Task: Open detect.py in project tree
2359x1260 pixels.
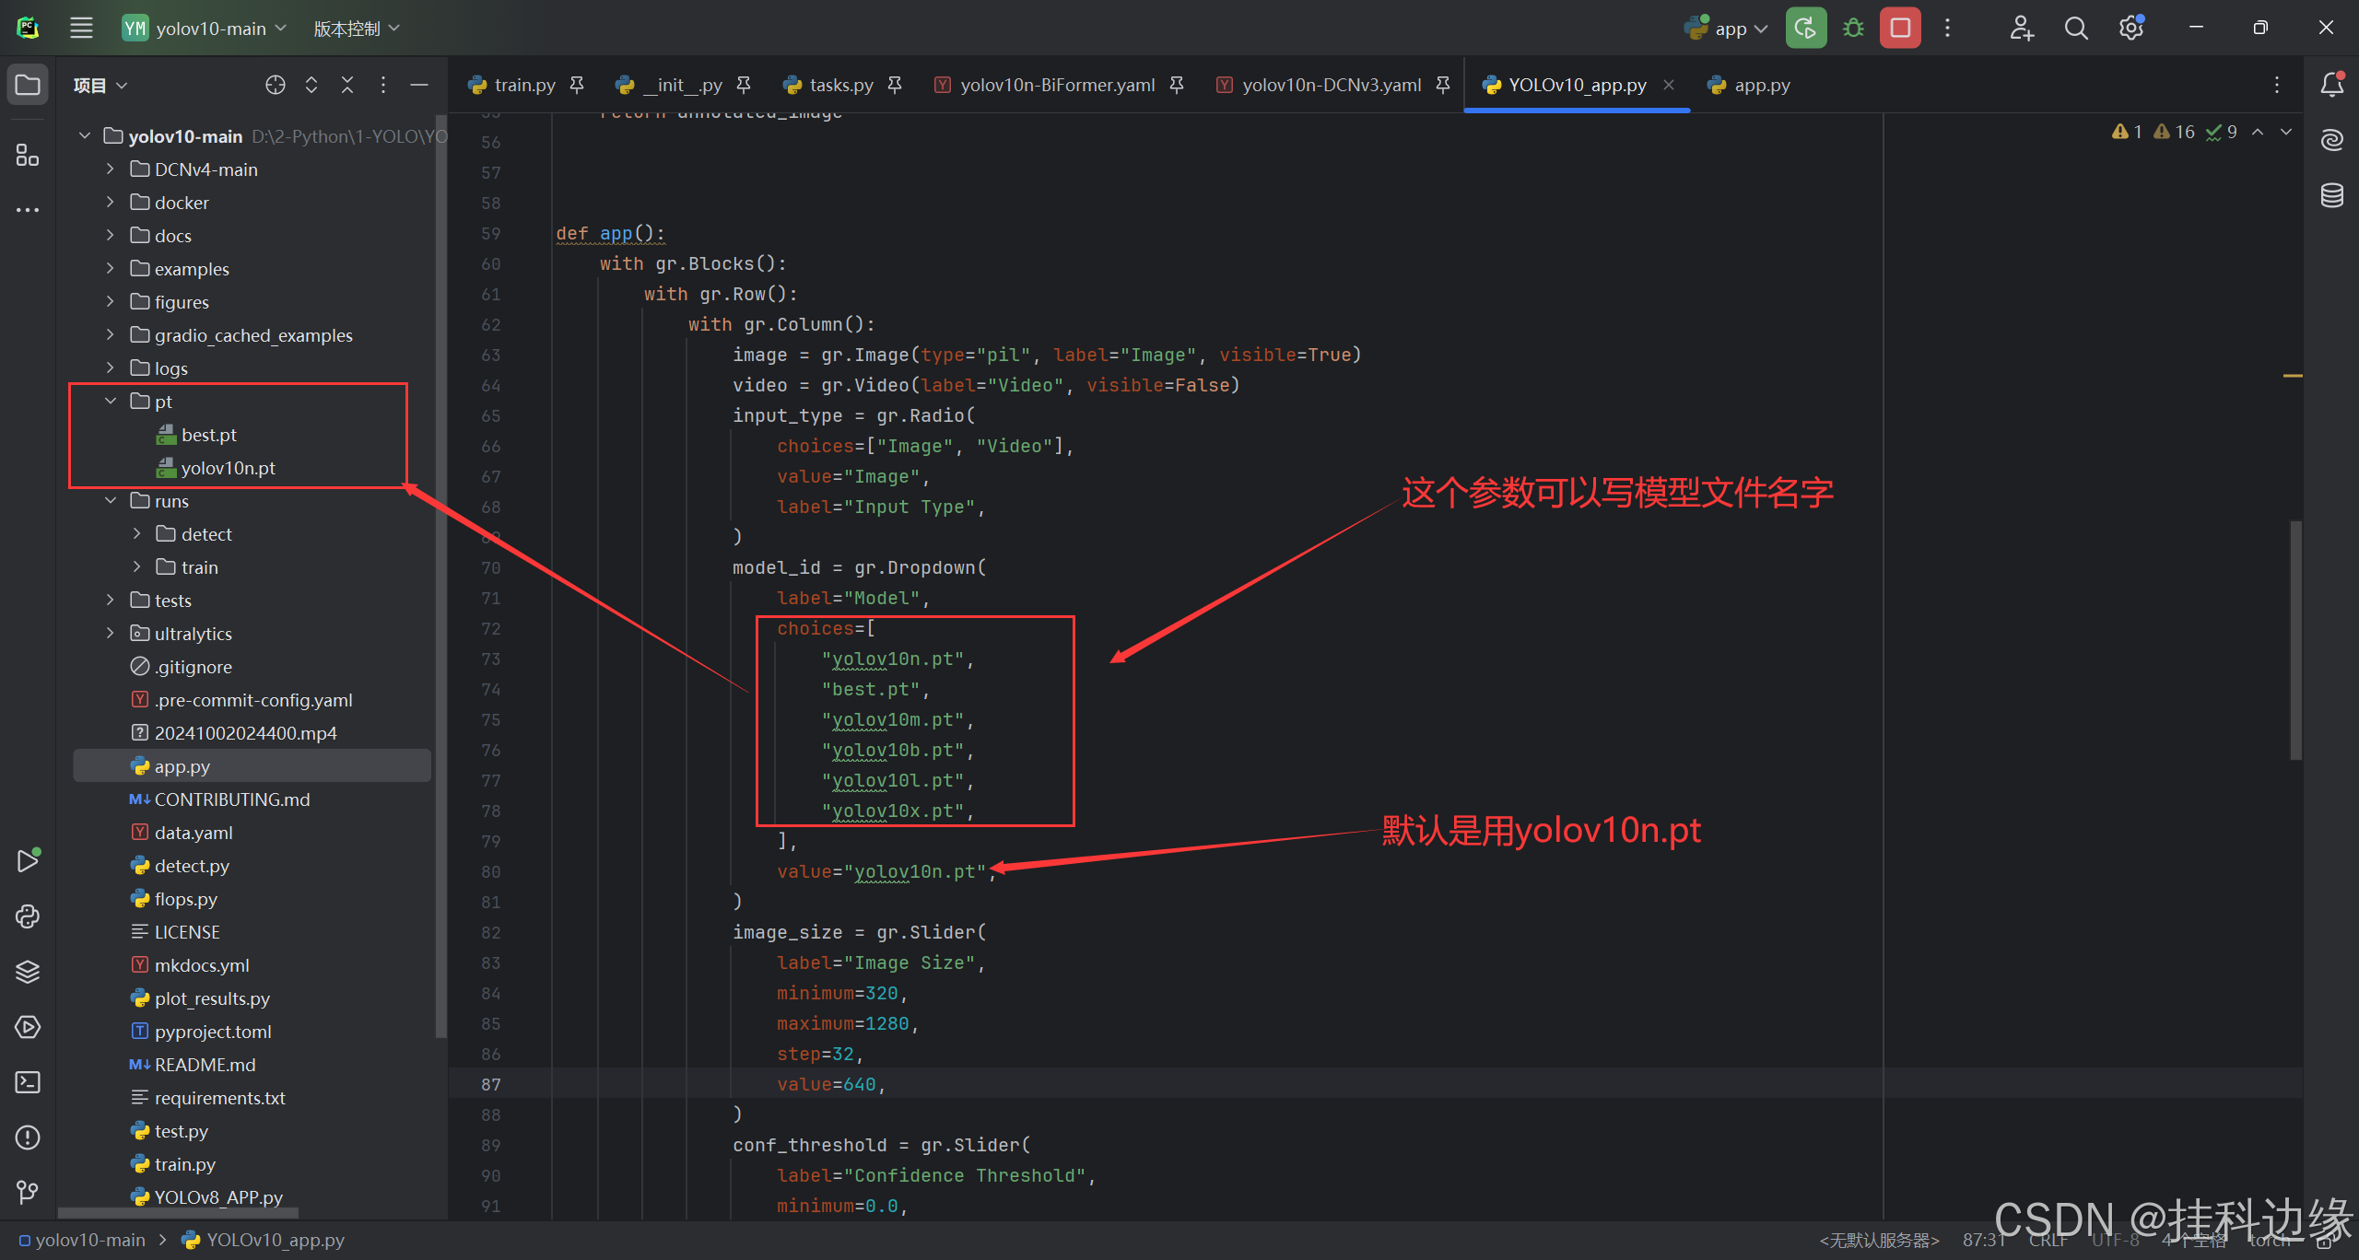Action: [x=192, y=866]
